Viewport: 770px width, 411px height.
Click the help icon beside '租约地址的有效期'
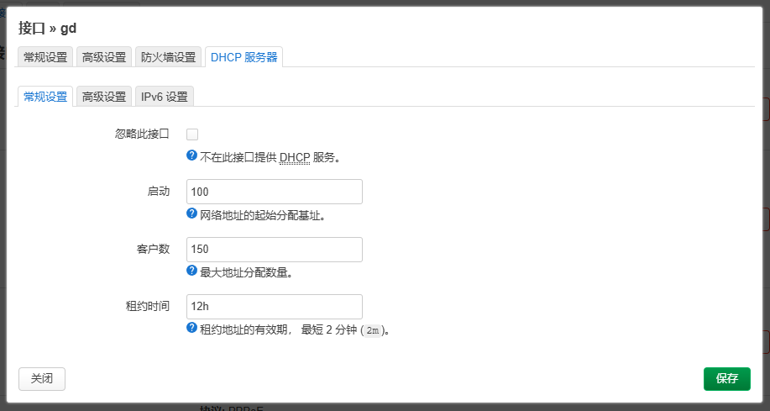[x=192, y=328]
